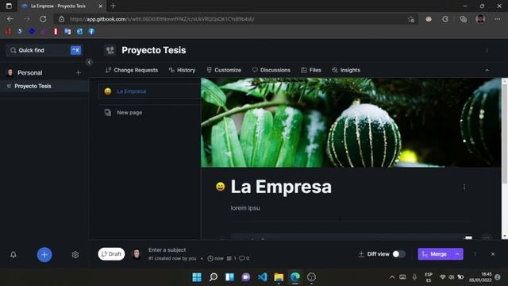Viewport: 508px width, 286px height.
Task: Open the Files tab
Action: [311, 70]
